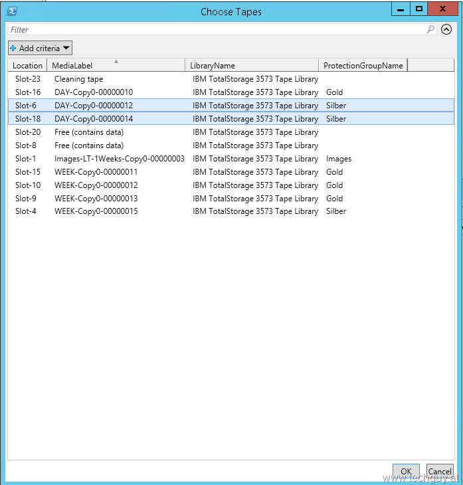
Task: Select the WEEK-Copy0-00000012 row
Action: [x=231, y=185]
